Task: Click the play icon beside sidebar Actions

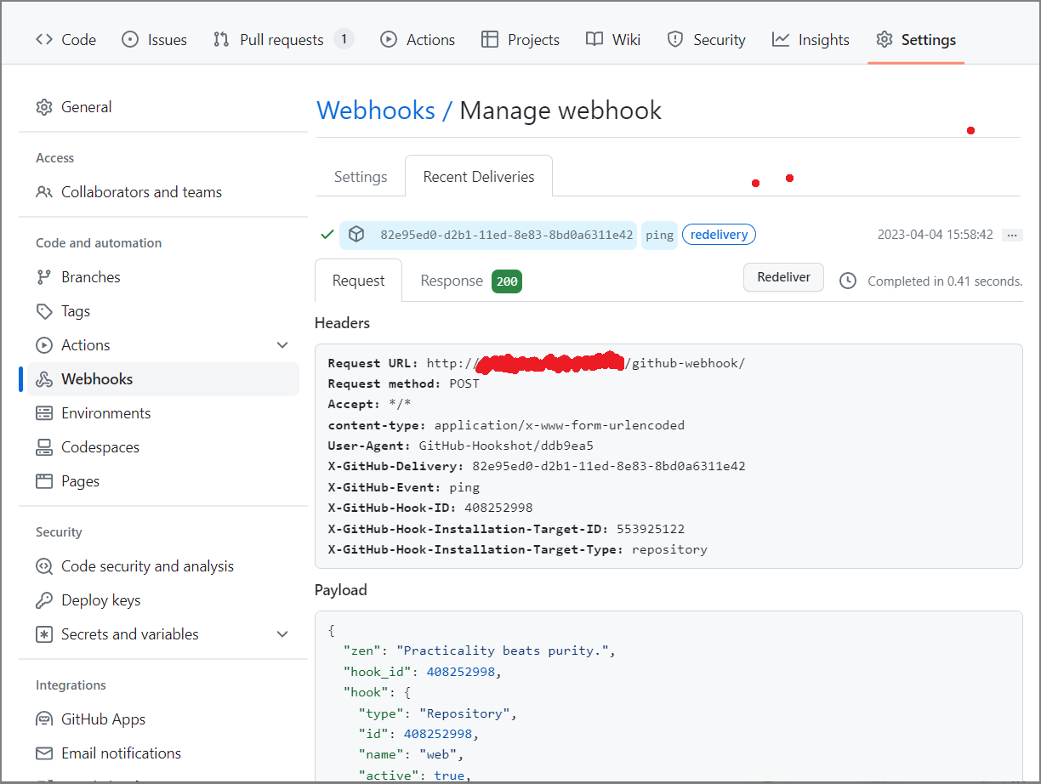Action: [x=43, y=345]
